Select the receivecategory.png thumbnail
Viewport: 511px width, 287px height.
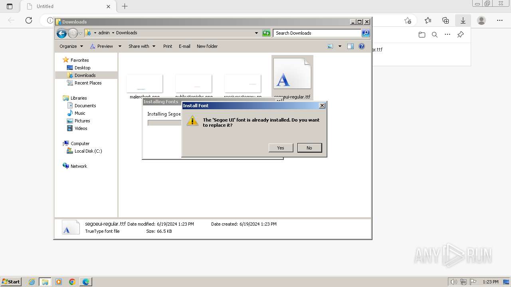click(243, 84)
